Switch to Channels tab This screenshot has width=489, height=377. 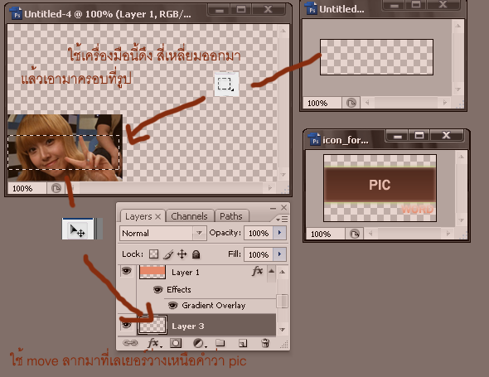[x=189, y=216]
